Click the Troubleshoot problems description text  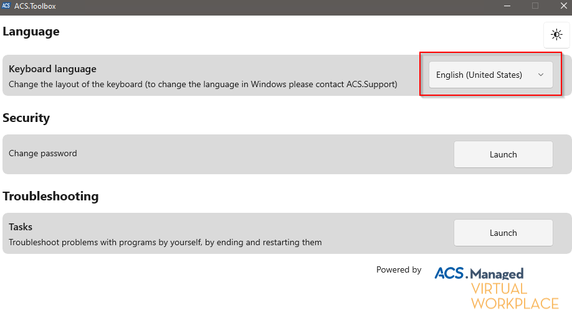[x=165, y=242]
